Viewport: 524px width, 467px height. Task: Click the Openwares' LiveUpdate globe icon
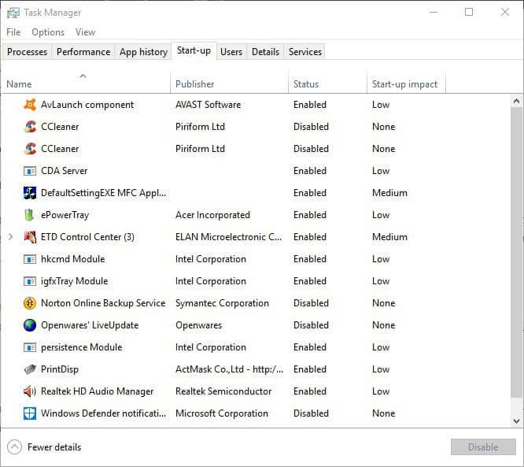point(30,325)
